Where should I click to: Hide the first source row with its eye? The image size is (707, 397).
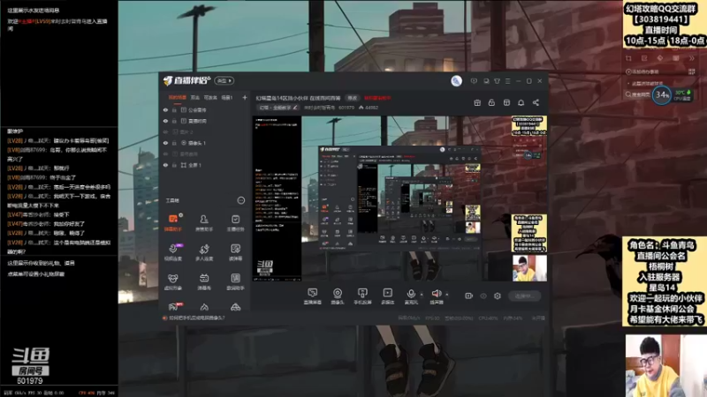coord(165,109)
